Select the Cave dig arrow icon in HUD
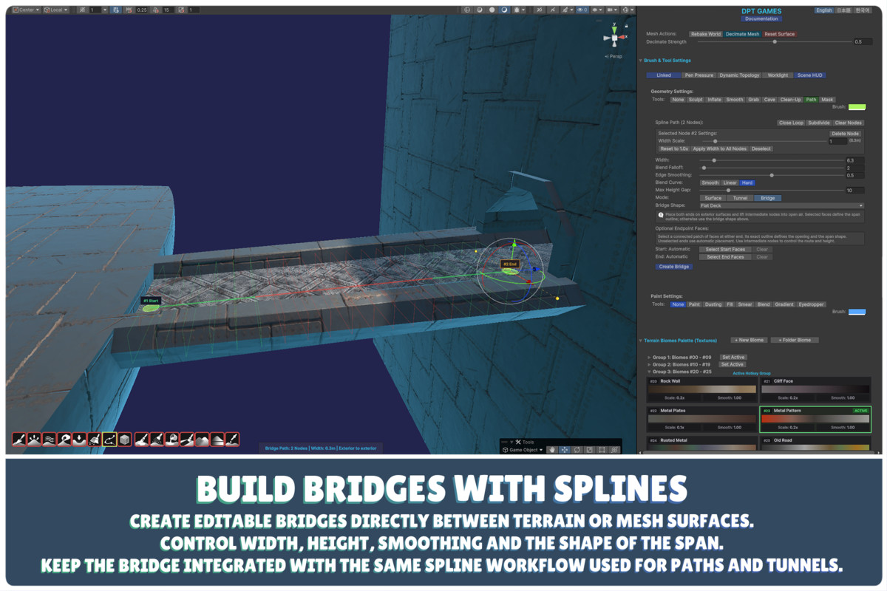Viewport: 887px width, 591px height. (x=79, y=440)
